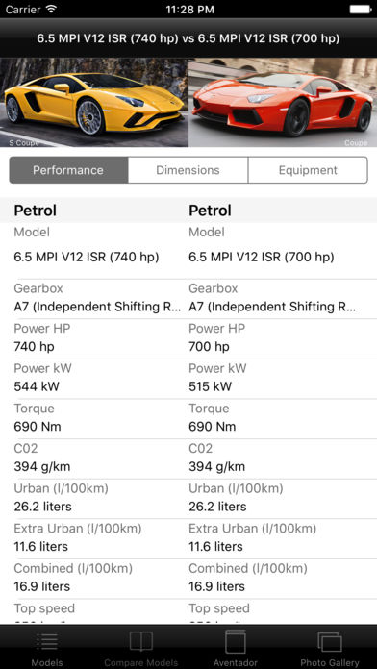This screenshot has height=669, width=377.
Task: Tap the Carrier label in status bar
Action: click(23, 9)
